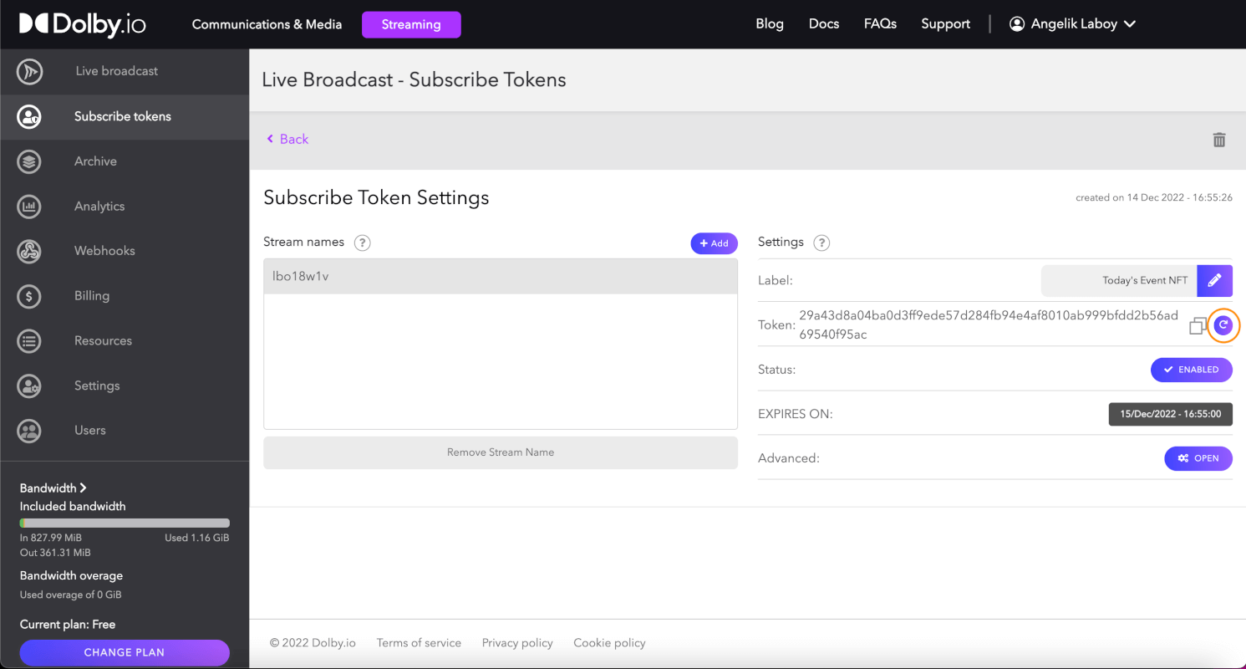Click the included bandwidth usage bar
The width and height of the screenshot is (1246, 669).
pyautogui.click(x=125, y=523)
